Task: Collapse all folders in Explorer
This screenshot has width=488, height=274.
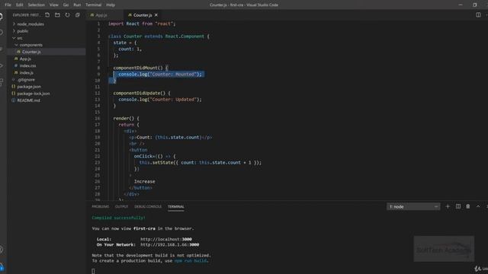Action: point(78,15)
